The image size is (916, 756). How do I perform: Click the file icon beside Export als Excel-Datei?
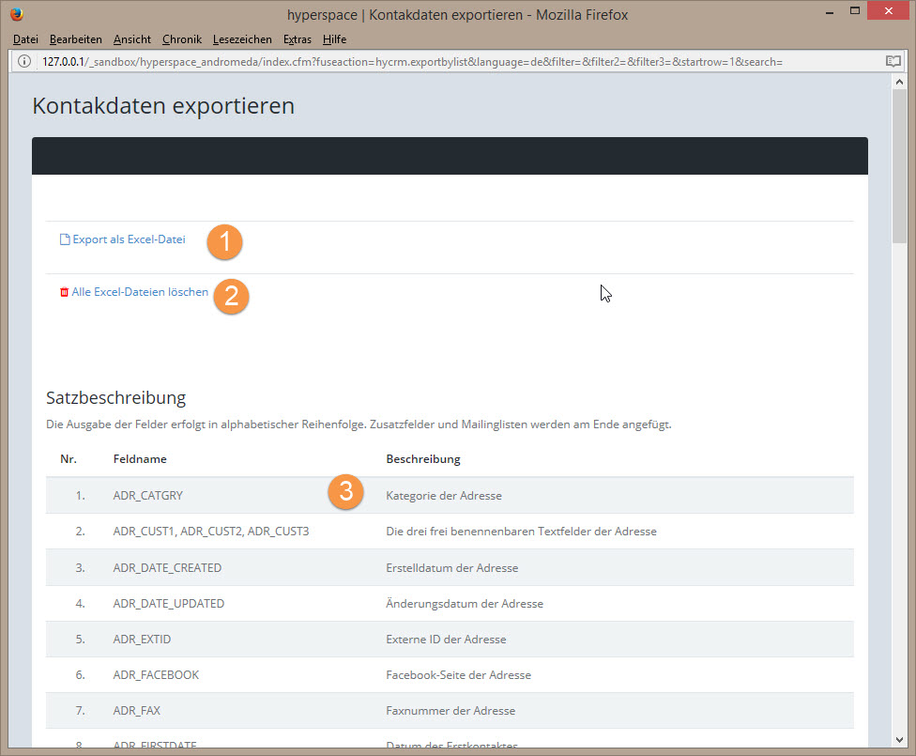point(65,239)
